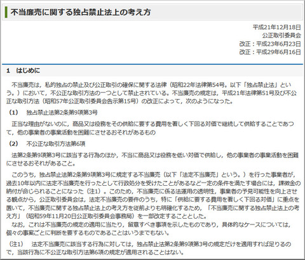Click the subheading (1) 独占禁止法第2条第9項第3号
305x260 pixels.
pyautogui.click(x=53, y=112)
